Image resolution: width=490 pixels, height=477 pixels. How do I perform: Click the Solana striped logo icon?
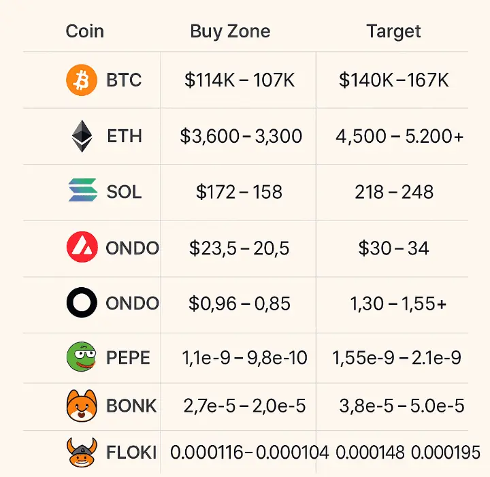(82, 190)
